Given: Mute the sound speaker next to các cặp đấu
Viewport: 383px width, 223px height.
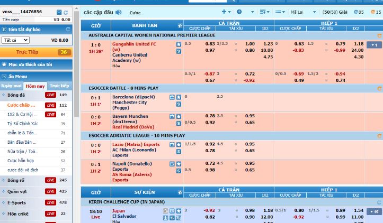Looking at the screenshot, I should 119,12.
